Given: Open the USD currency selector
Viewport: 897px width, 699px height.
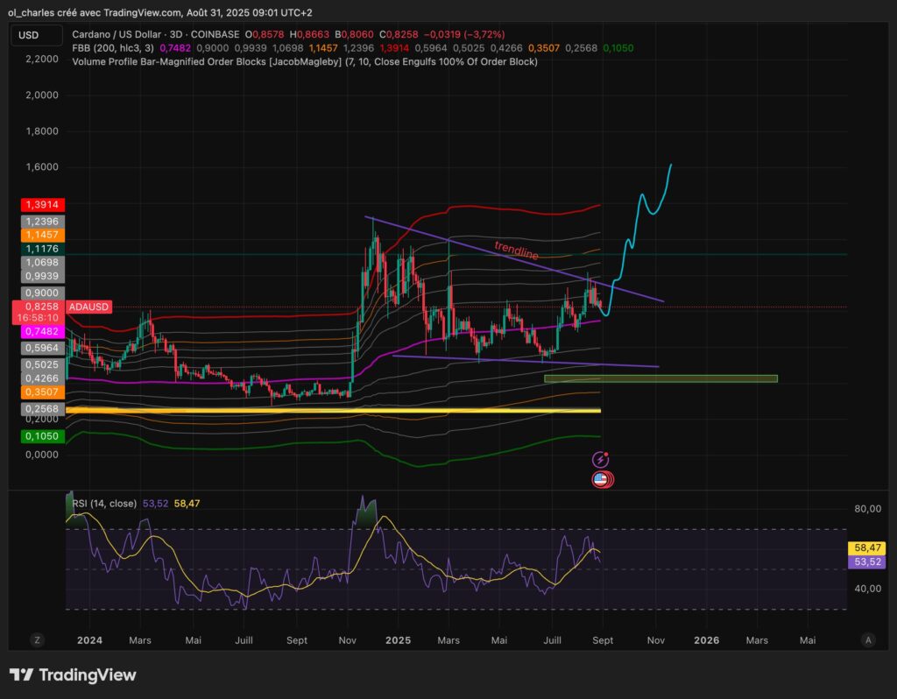Looking at the screenshot, I should [x=29, y=35].
